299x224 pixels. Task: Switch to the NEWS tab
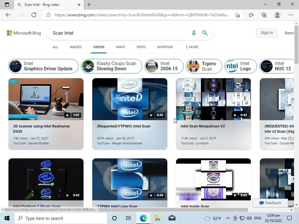pyautogui.click(x=141, y=47)
